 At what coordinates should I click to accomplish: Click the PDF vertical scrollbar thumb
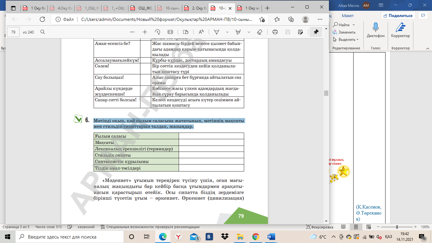pos(326,93)
